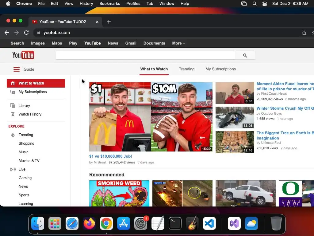Click into the YouTube search field
The height and width of the screenshot is (236, 314).
click(x=145, y=55)
